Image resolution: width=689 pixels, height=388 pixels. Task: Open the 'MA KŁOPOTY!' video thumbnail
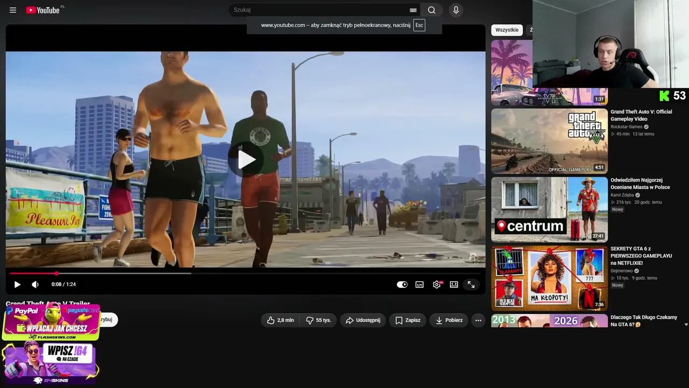[x=549, y=278]
